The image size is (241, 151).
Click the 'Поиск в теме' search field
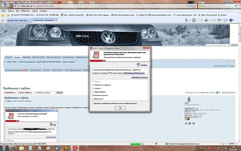click(x=45, y=92)
